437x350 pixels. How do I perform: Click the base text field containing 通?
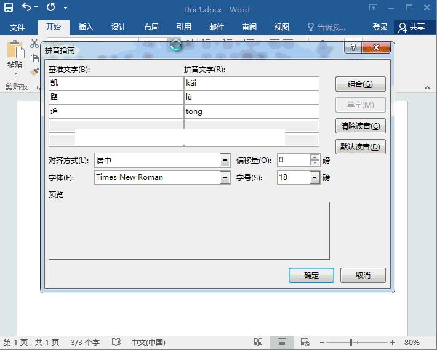(x=116, y=111)
